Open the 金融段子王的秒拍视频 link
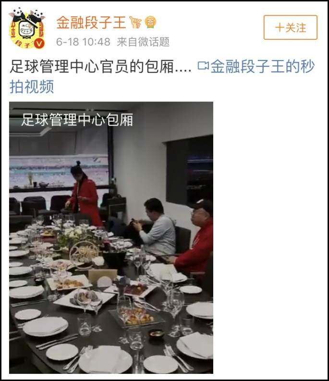 point(162,76)
